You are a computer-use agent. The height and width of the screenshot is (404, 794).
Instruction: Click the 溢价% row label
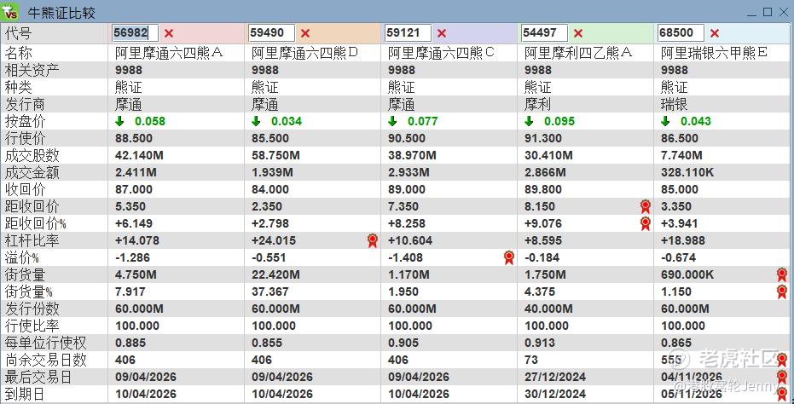click(x=22, y=257)
